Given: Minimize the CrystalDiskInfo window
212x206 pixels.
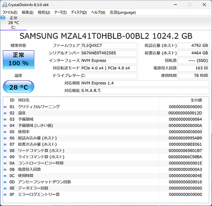Looking at the screenshot, I should click(x=175, y=5).
